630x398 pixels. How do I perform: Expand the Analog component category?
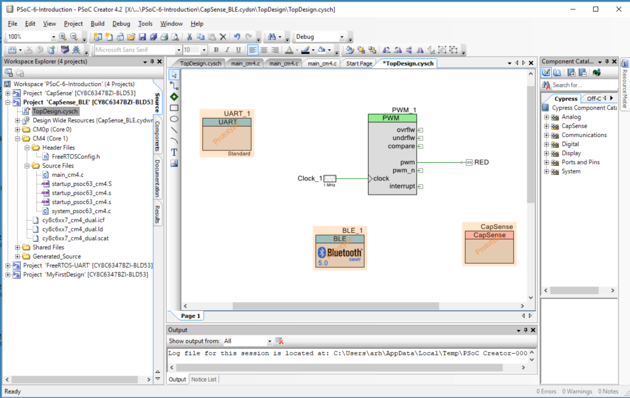coord(546,117)
